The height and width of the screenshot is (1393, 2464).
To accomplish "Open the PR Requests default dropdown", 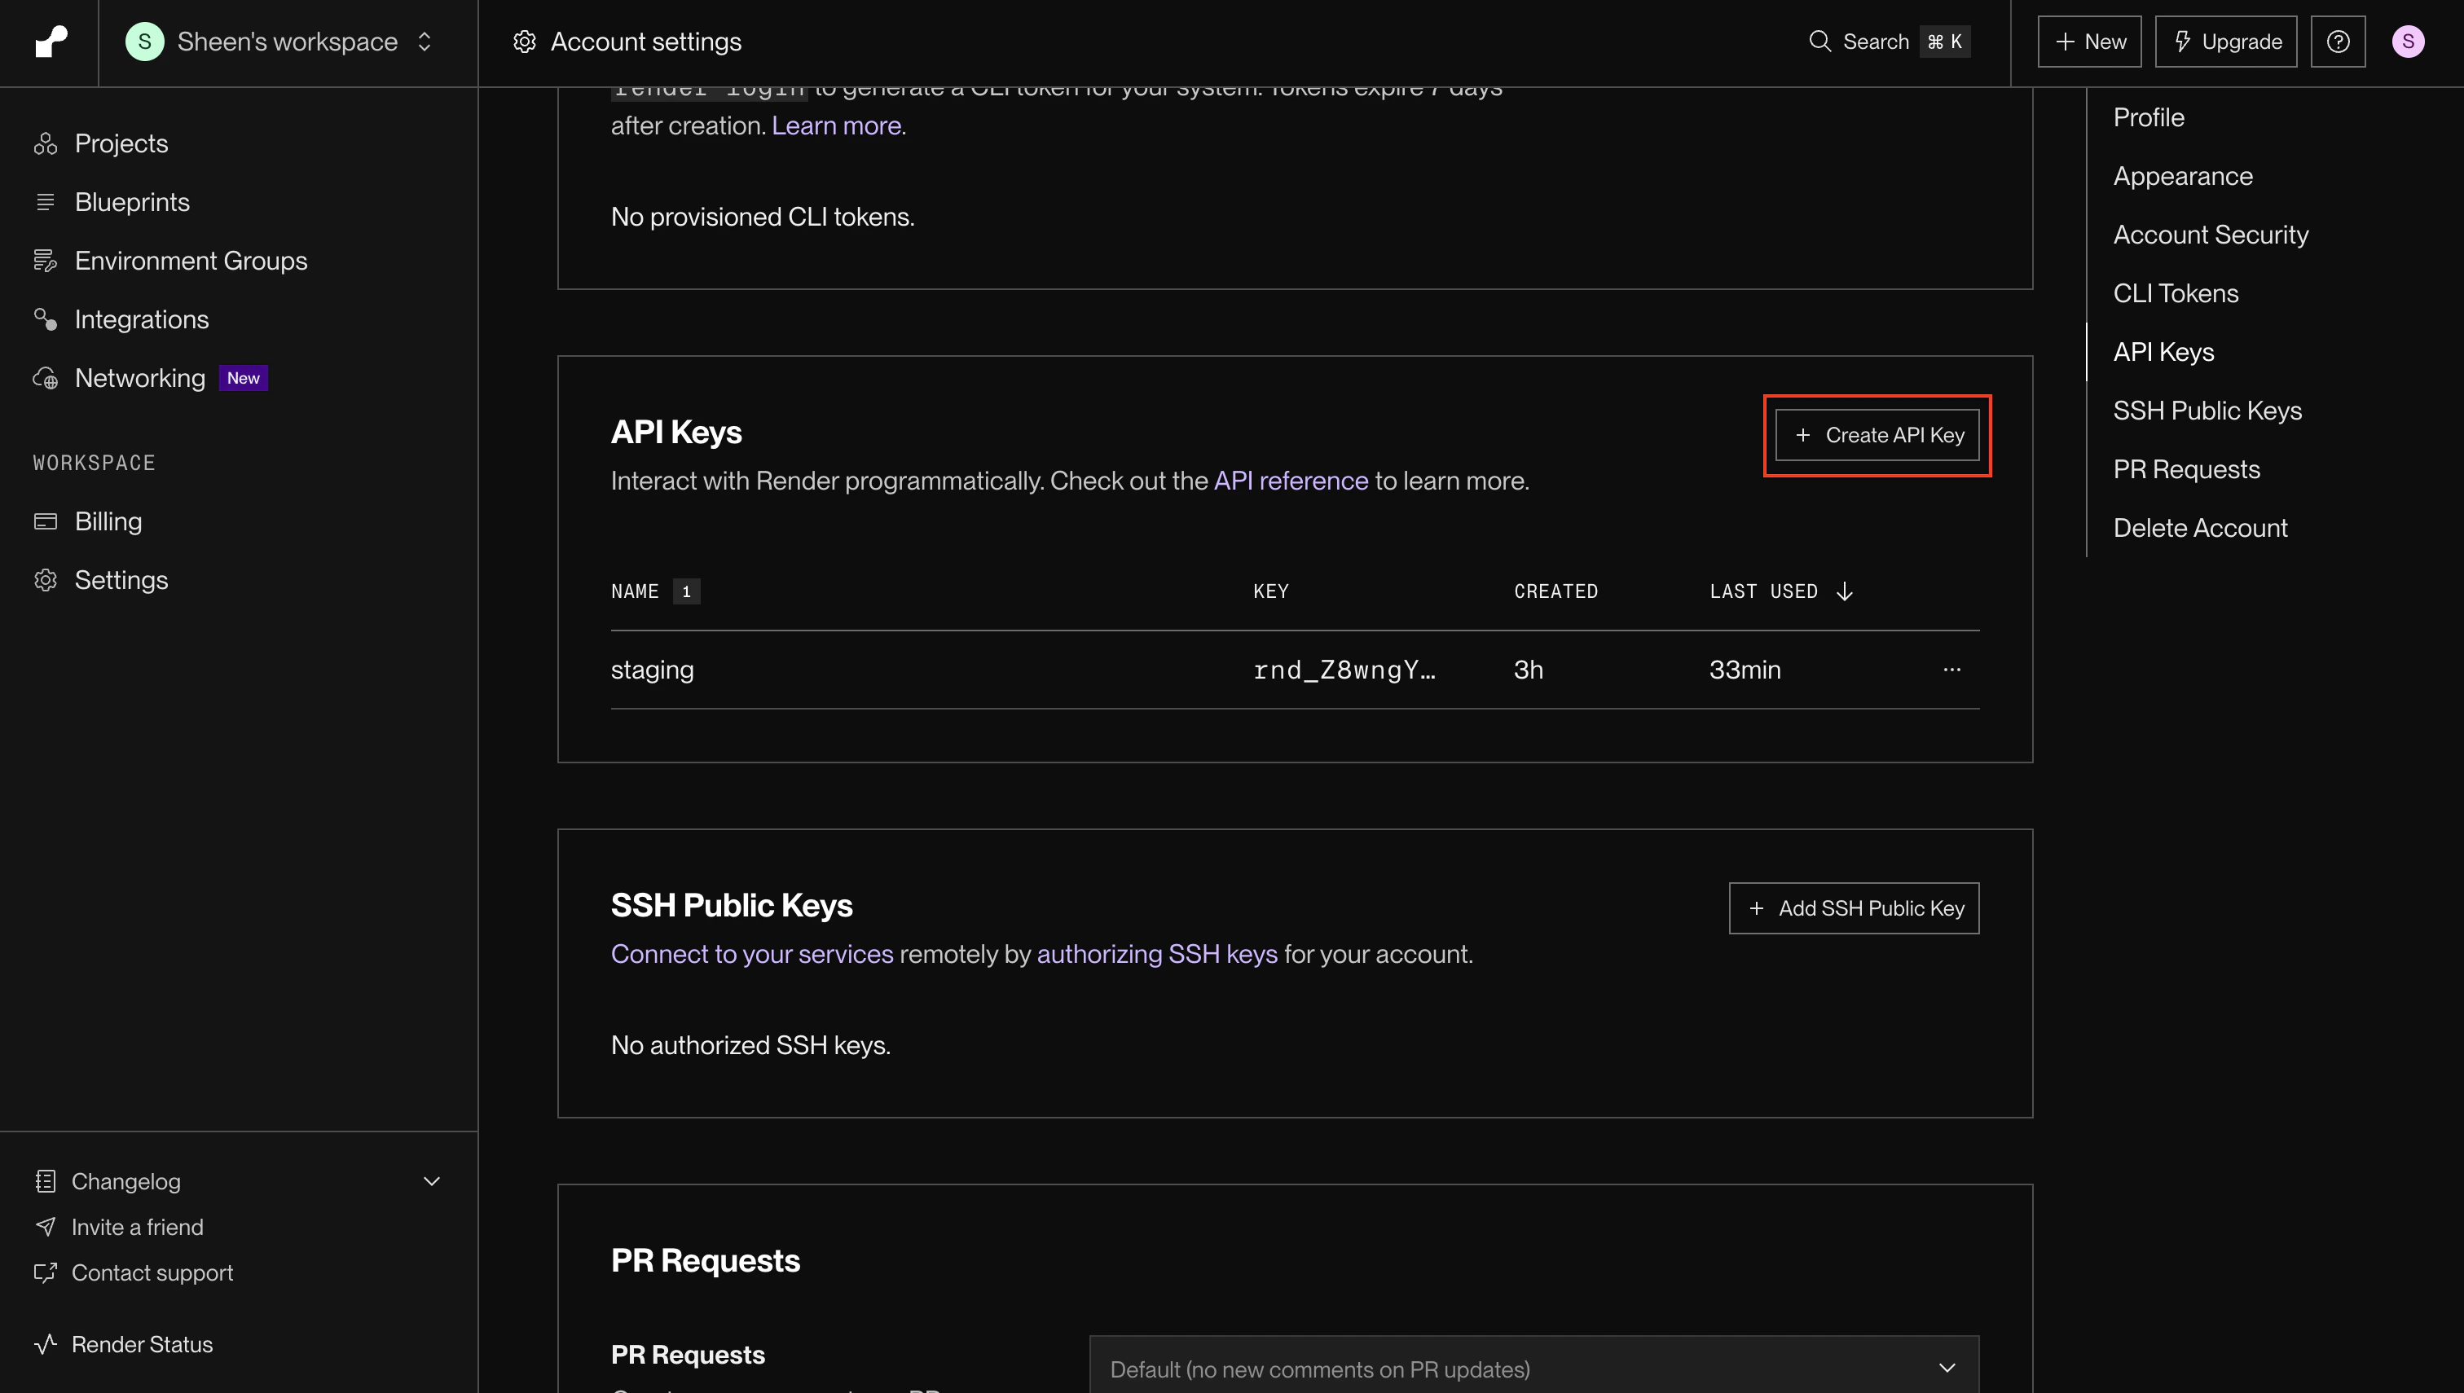I will [x=1534, y=1369].
